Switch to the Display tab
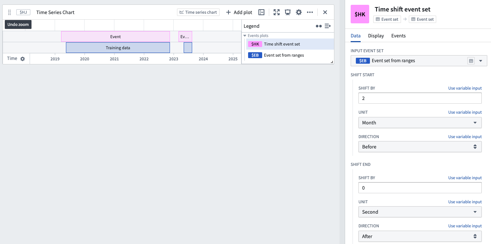Viewport: 491px width, 244px height. (x=376, y=36)
